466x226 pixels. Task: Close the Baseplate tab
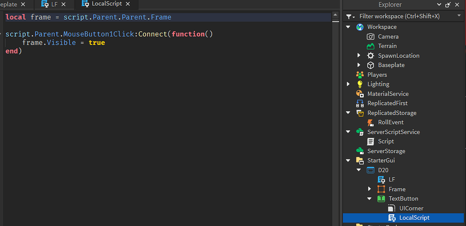click(23, 4)
